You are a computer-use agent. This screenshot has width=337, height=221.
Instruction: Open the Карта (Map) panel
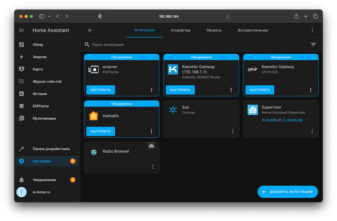[38, 69]
